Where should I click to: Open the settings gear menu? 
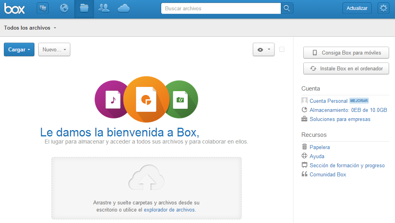(x=383, y=8)
